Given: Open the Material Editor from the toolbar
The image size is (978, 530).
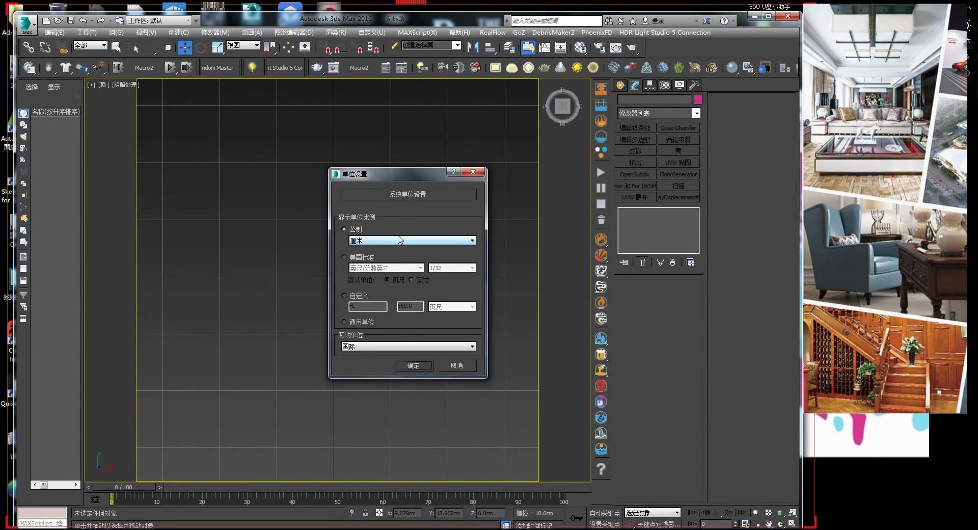Looking at the screenshot, I should pyautogui.click(x=580, y=47).
